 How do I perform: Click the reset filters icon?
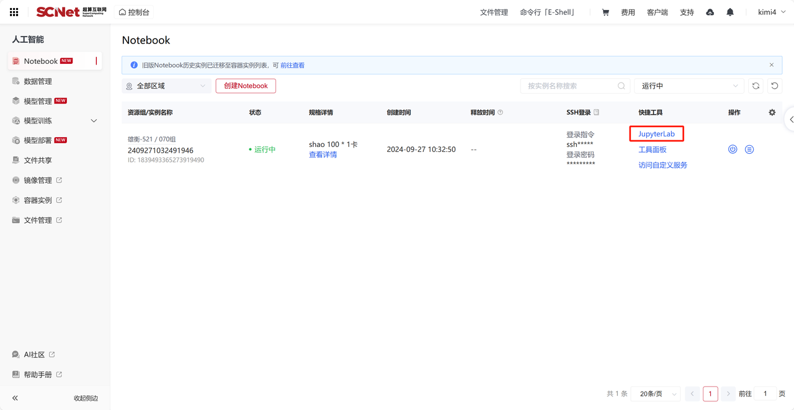774,86
